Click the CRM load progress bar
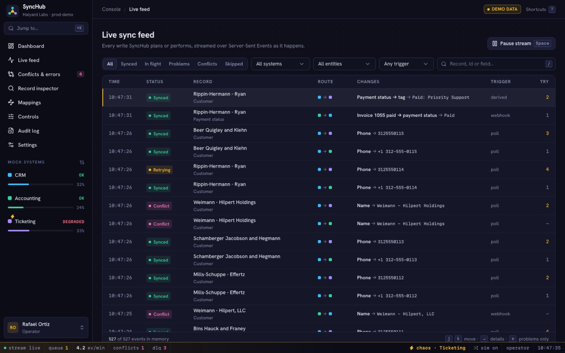Image resolution: width=565 pixels, height=353 pixels. [x=41, y=184]
